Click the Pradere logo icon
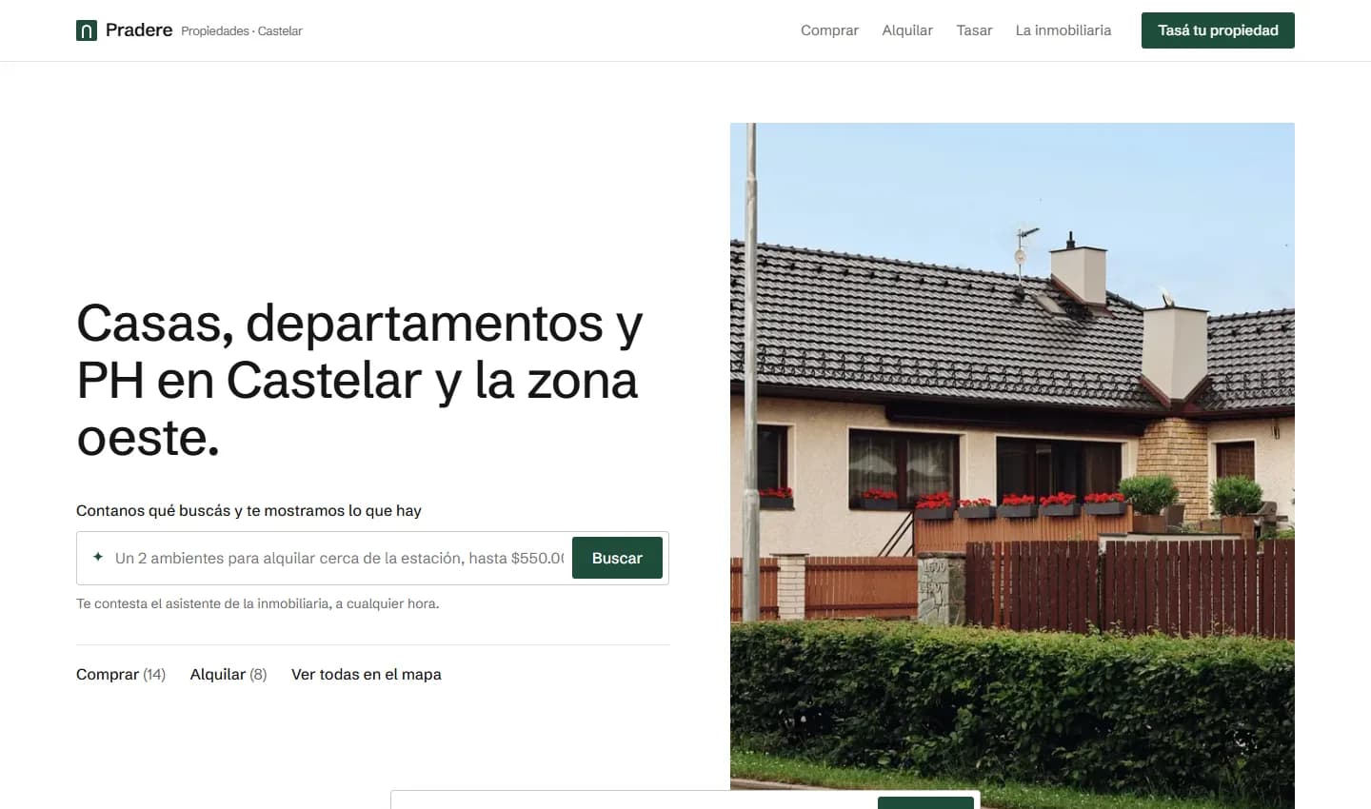This screenshot has height=809, width=1371. click(87, 30)
